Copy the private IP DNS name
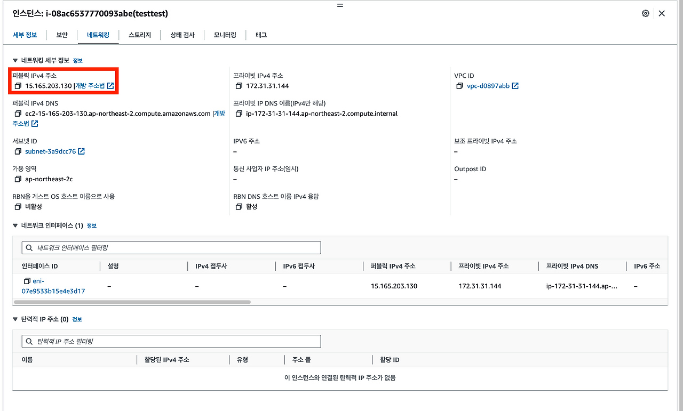The height and width of the screenshot is (411, 683). pyautogui.click(x=239, y=114)
